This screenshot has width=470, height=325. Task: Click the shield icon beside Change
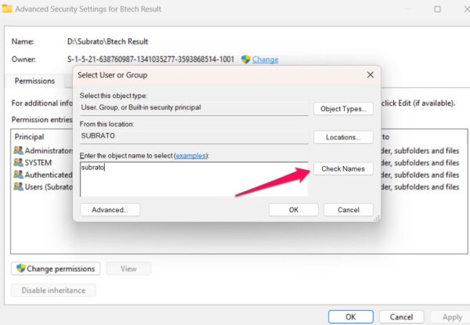tap(245, 60)
